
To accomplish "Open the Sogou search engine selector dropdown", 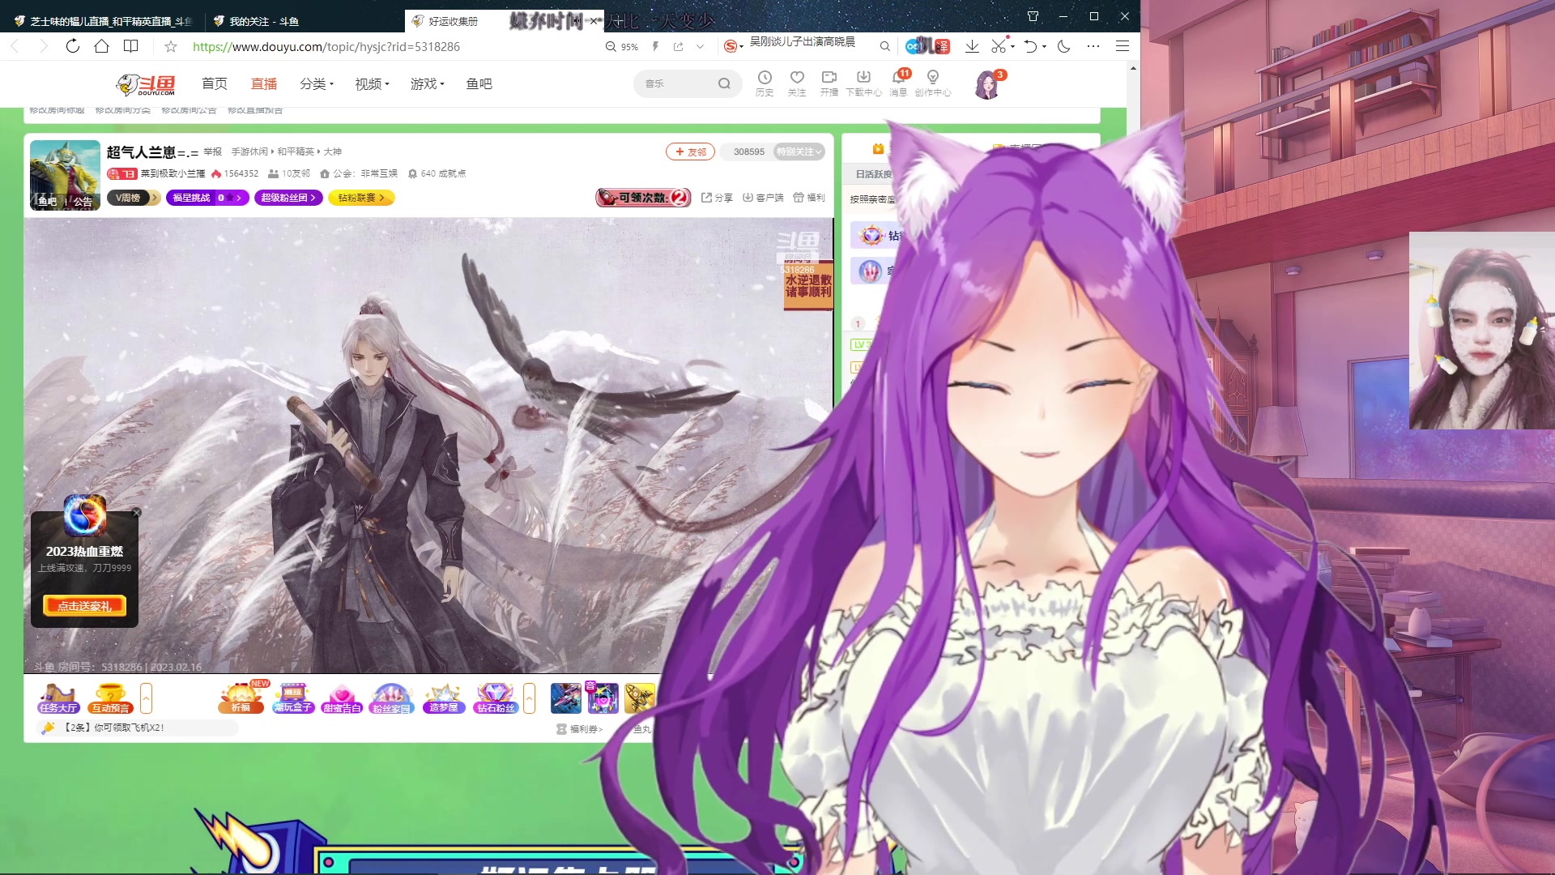I will pos(734,47).
